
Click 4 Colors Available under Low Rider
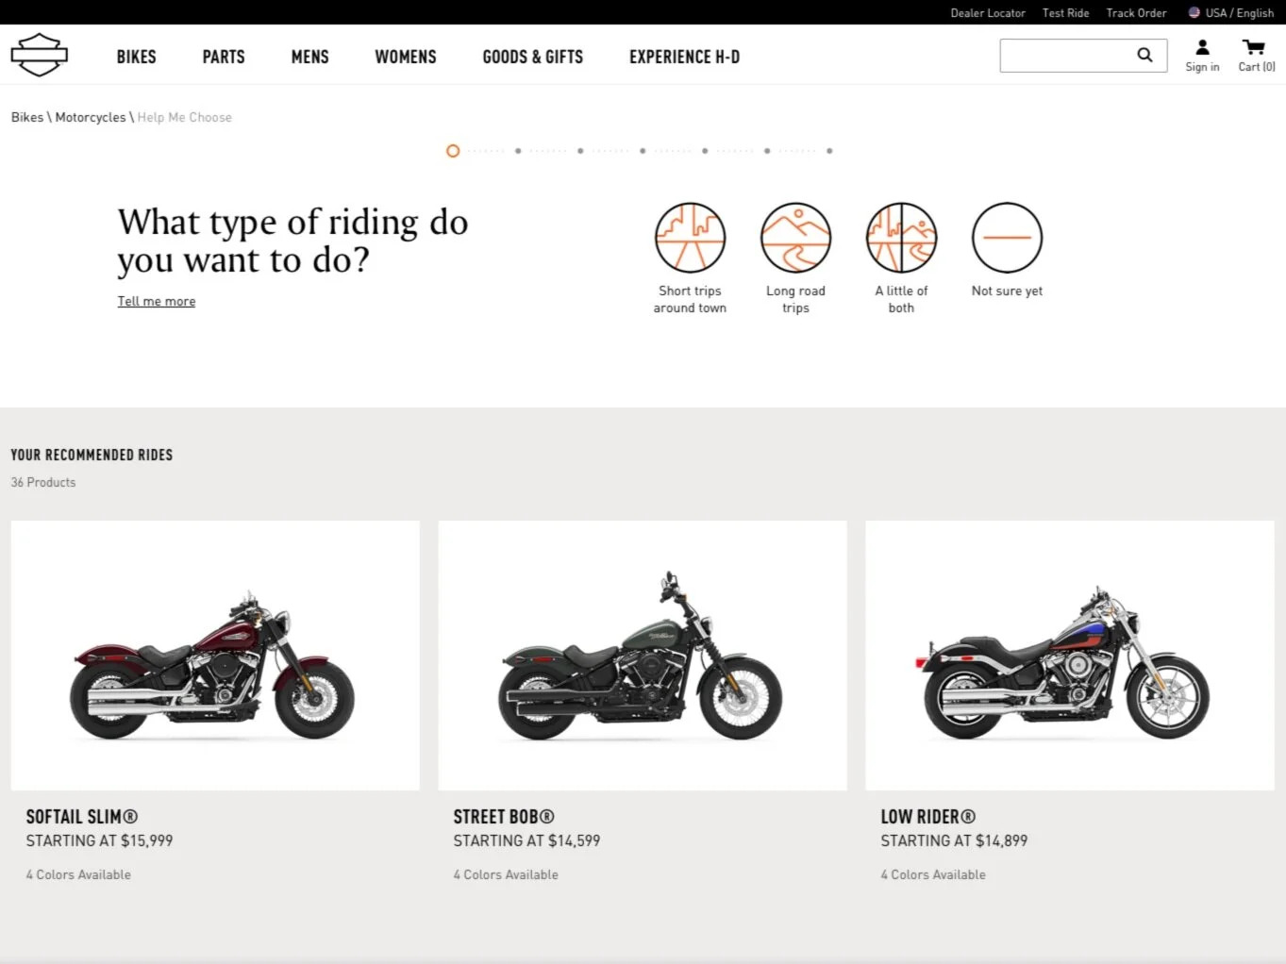[x=933, y=874]
